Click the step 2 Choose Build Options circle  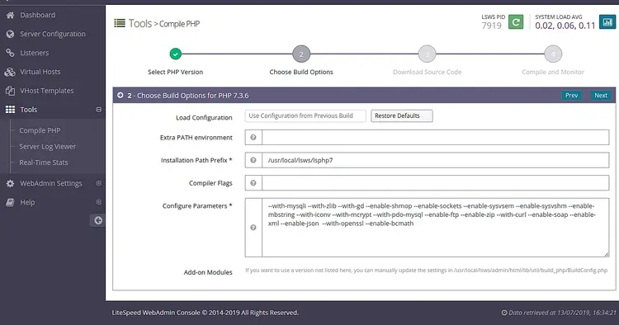click(301, 54)
